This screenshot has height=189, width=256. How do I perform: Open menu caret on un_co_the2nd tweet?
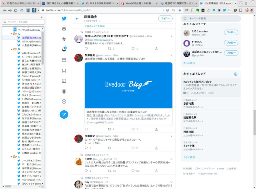pyautogui.click(x=171, y=159)
